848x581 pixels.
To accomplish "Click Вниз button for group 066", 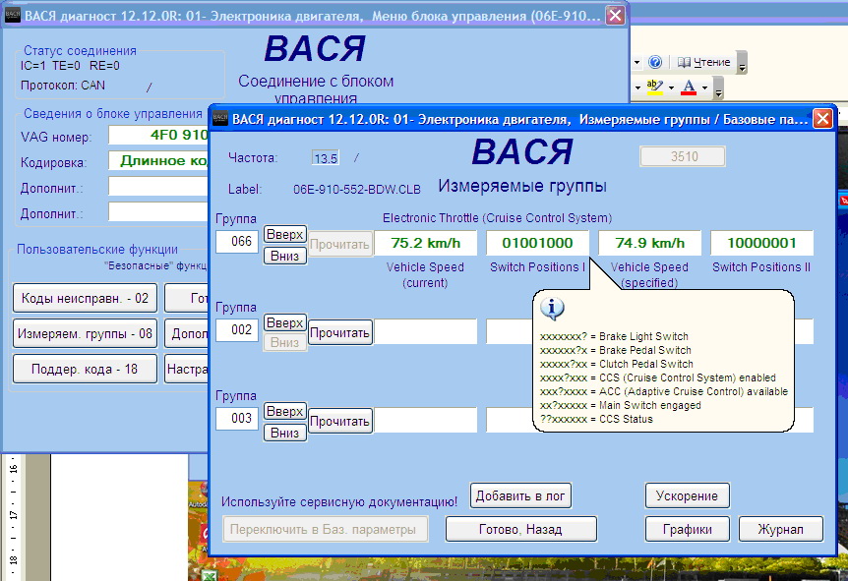I will pyautogui.click(x=285, y=256).
